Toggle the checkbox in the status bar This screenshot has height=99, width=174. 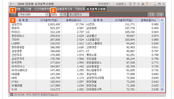point(11,95)
